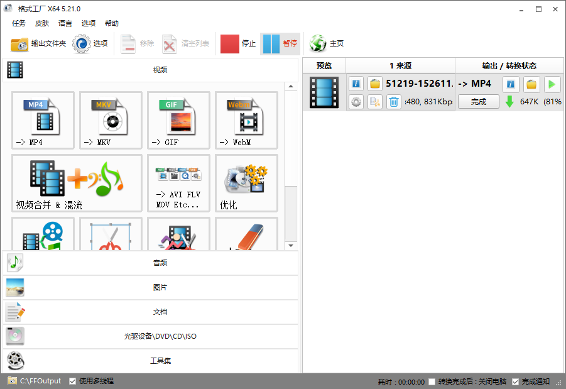Screen dimensions: 566x389
Task: Open the task output settings gear
Action: 356,102
